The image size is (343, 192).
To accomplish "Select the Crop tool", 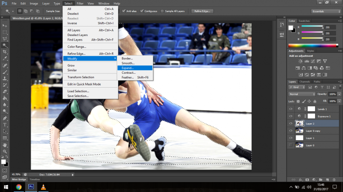I will click(5, 52).
